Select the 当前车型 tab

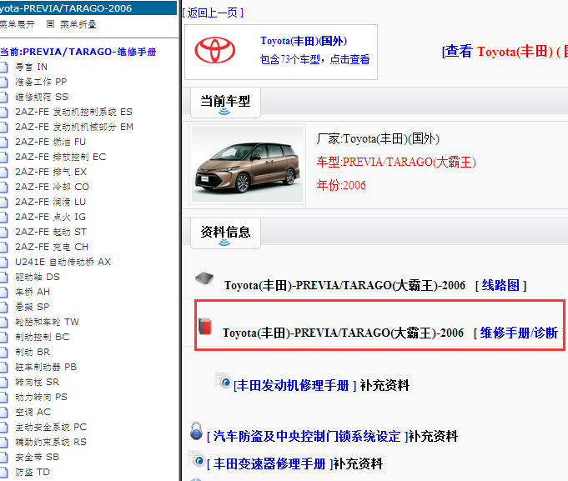[225, 103]
